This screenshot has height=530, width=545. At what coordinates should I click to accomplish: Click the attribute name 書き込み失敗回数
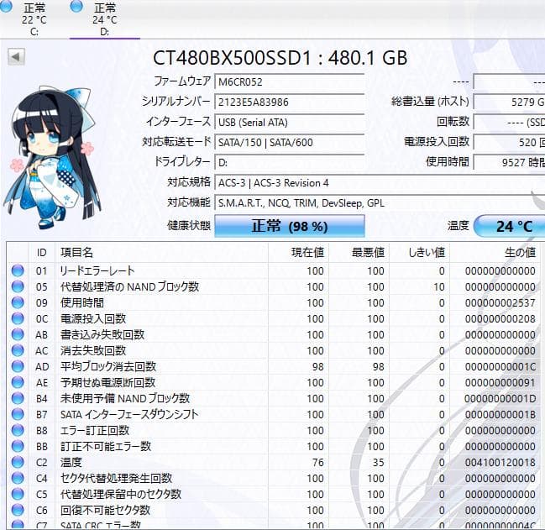coord(102,334)
